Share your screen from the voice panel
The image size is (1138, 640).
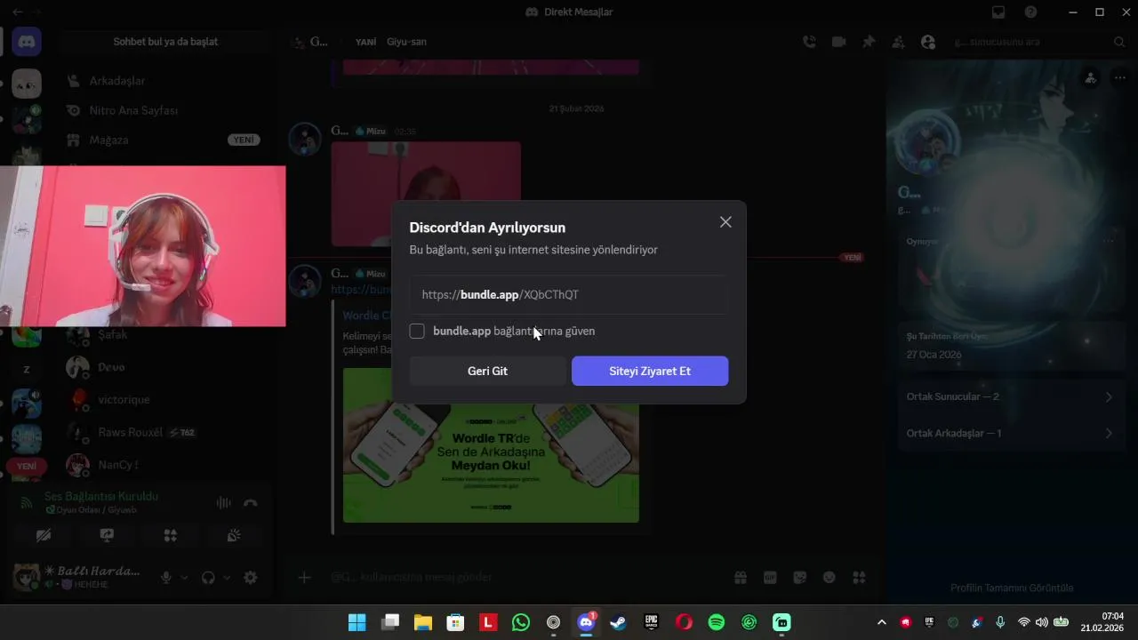tap(107, 535)
